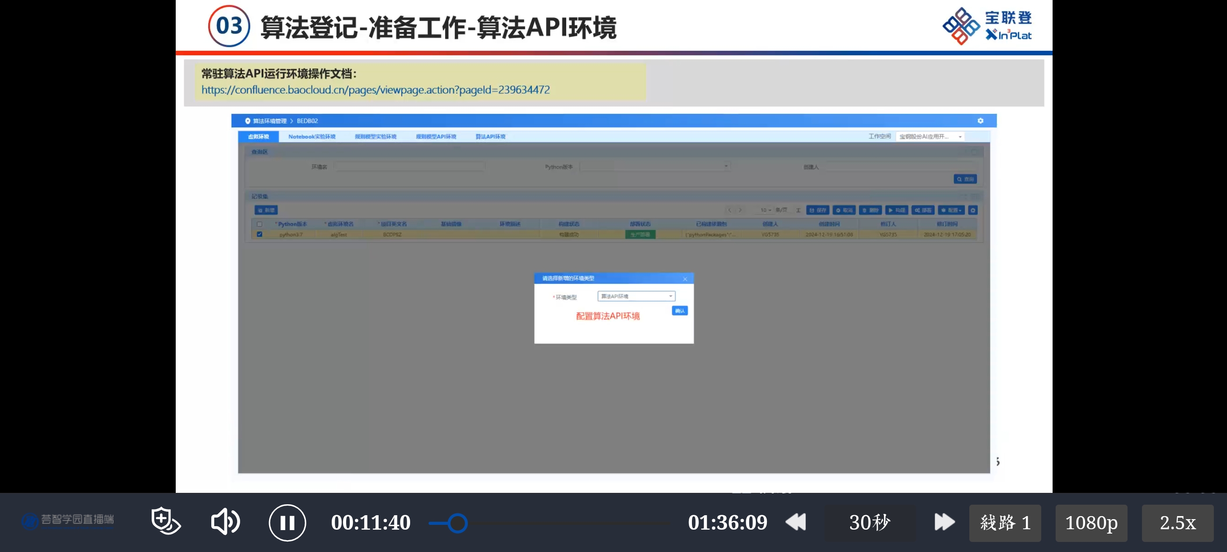Viewport: 1227px width, 552px height.
Task: Click the video progress slider handle
Action: (x=457, y=523)
